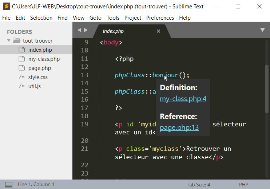Open the Preferences menu

tap(160, 18)
